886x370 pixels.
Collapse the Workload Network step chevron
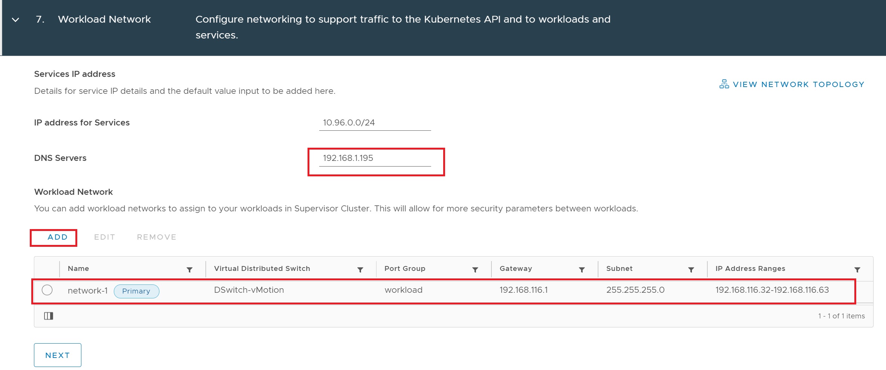coord(15,20)
